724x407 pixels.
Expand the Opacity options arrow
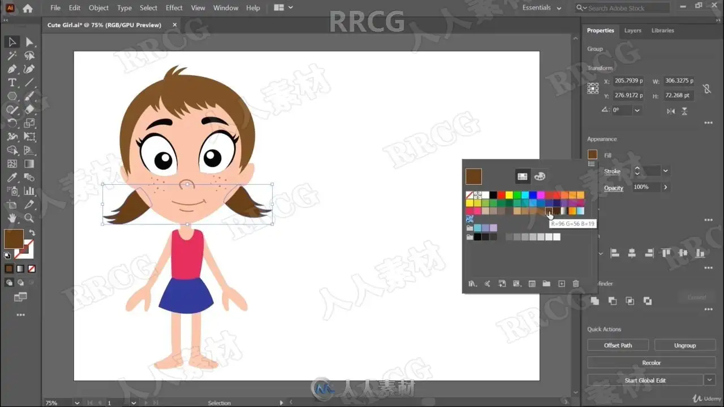665,187
